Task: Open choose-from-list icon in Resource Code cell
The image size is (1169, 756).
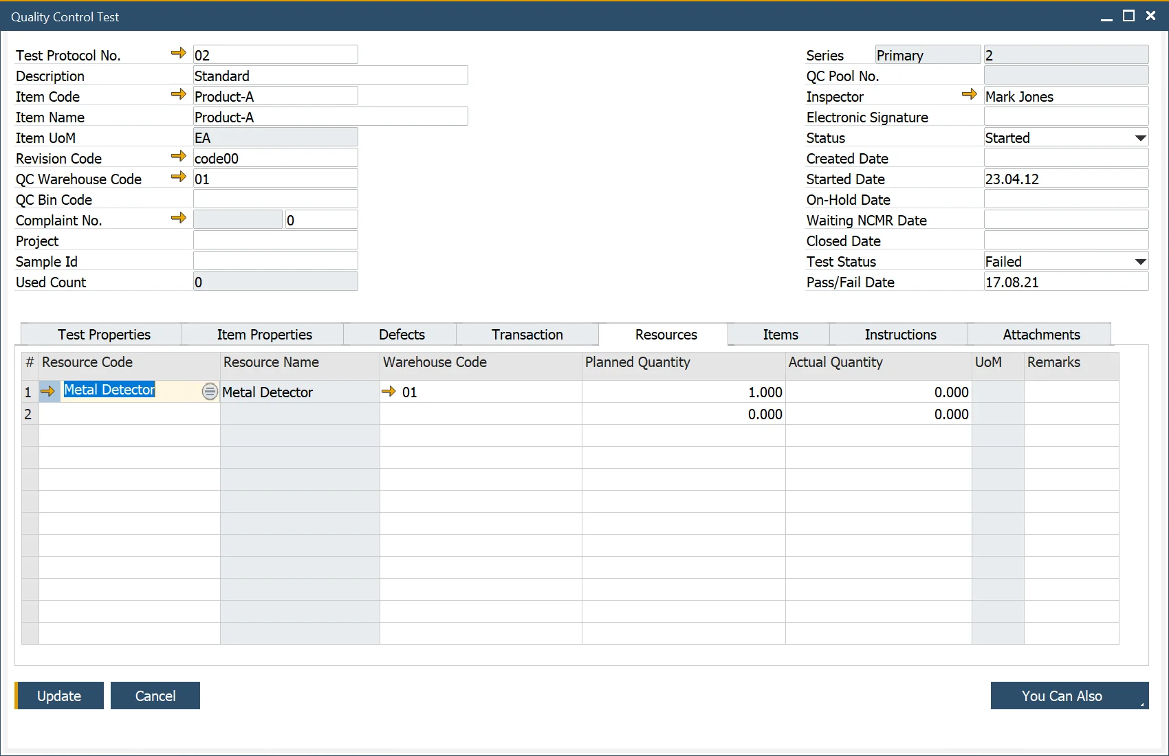Action: pyautogui.click(x=210, y=392)
